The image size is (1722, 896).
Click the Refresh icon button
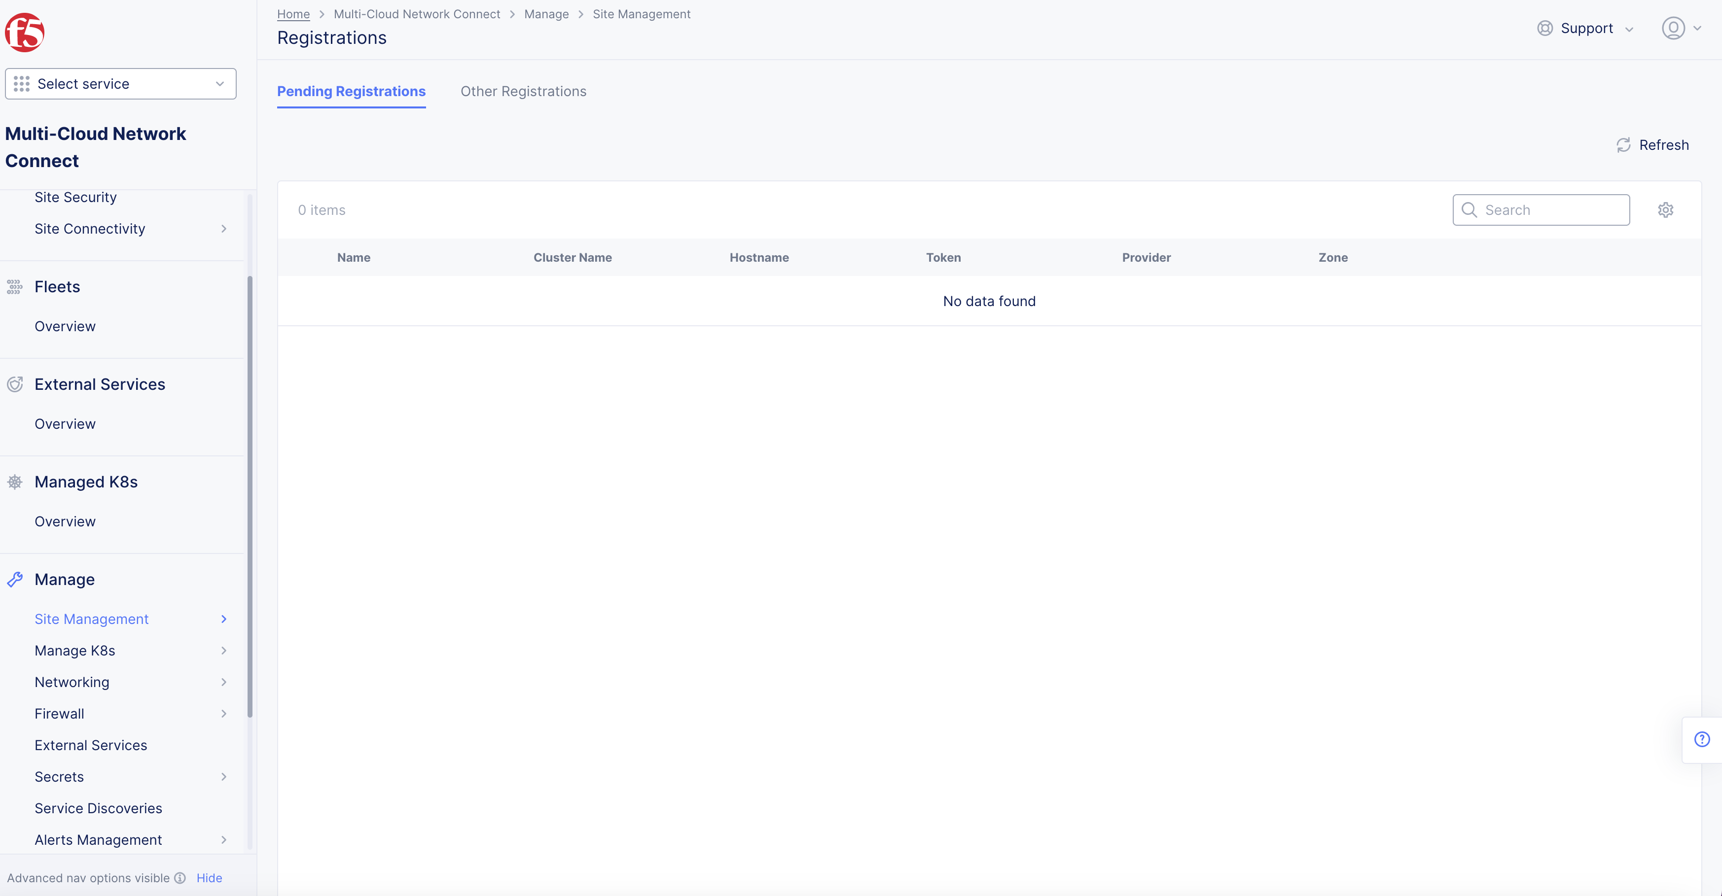(1623, 145)
